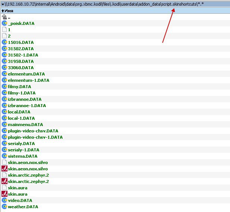Select file local.DATA
230x212 pixels.
pos(19,112)
